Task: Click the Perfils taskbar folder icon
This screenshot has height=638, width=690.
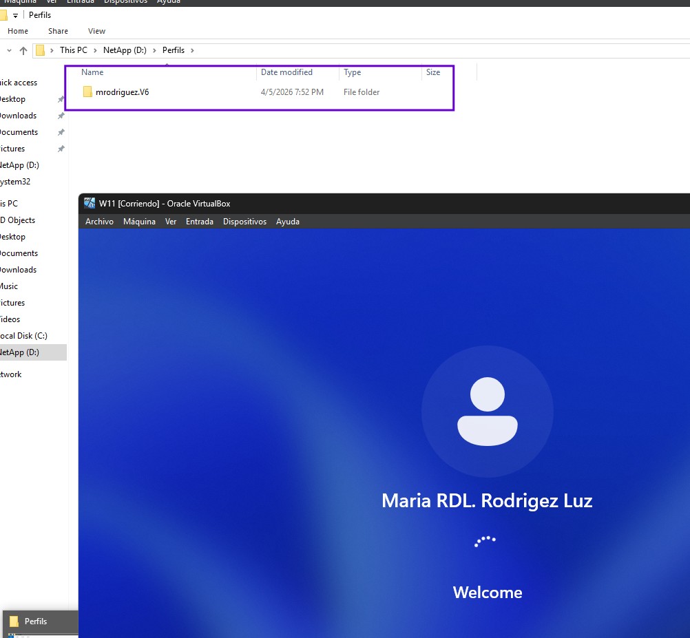Action: [x=14, y=621]
